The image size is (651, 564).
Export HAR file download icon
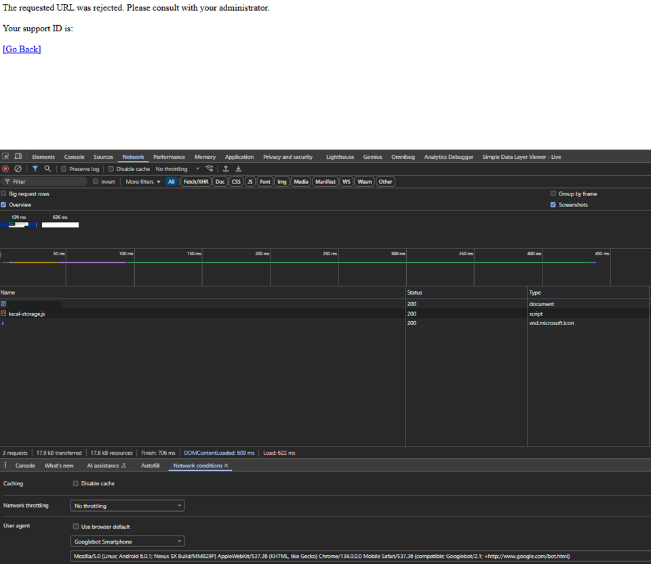pyautogui.click(x=238, y=169)
